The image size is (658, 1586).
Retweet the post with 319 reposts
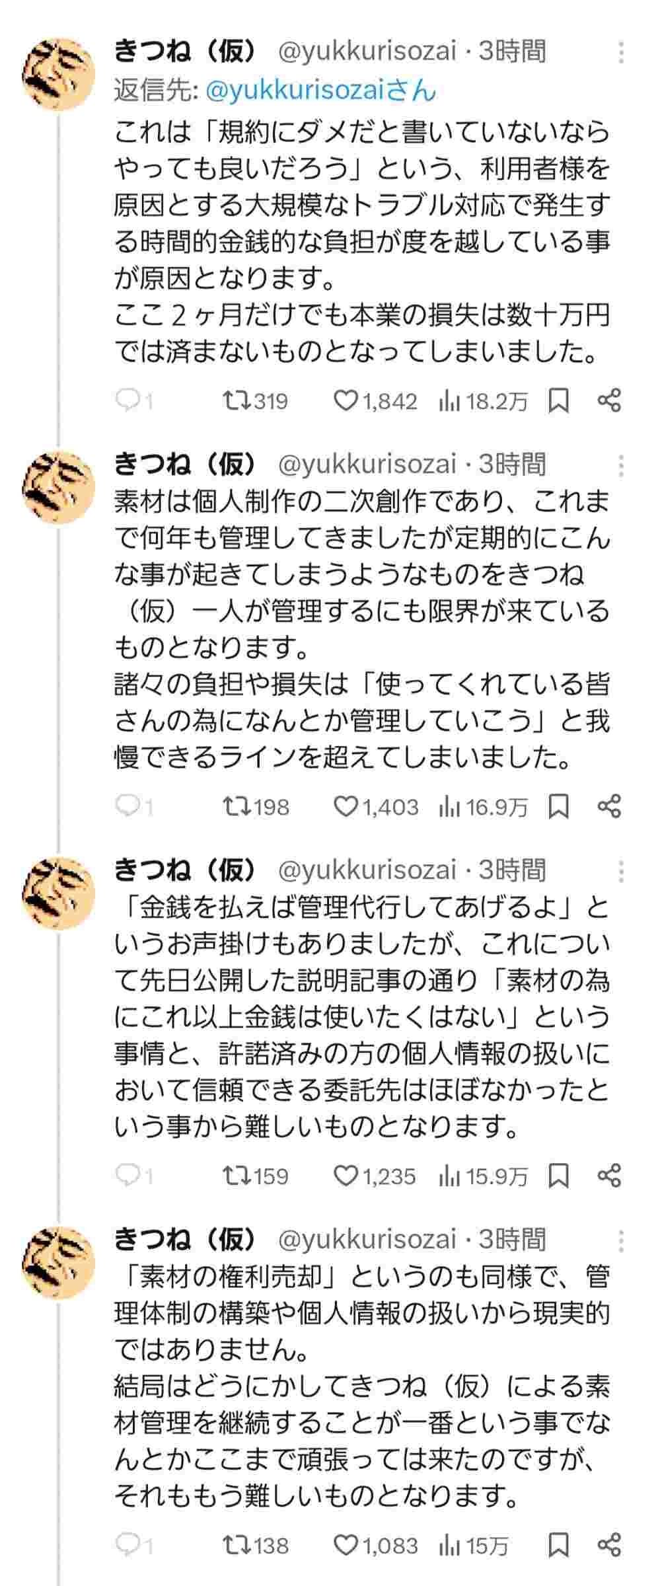235,400
